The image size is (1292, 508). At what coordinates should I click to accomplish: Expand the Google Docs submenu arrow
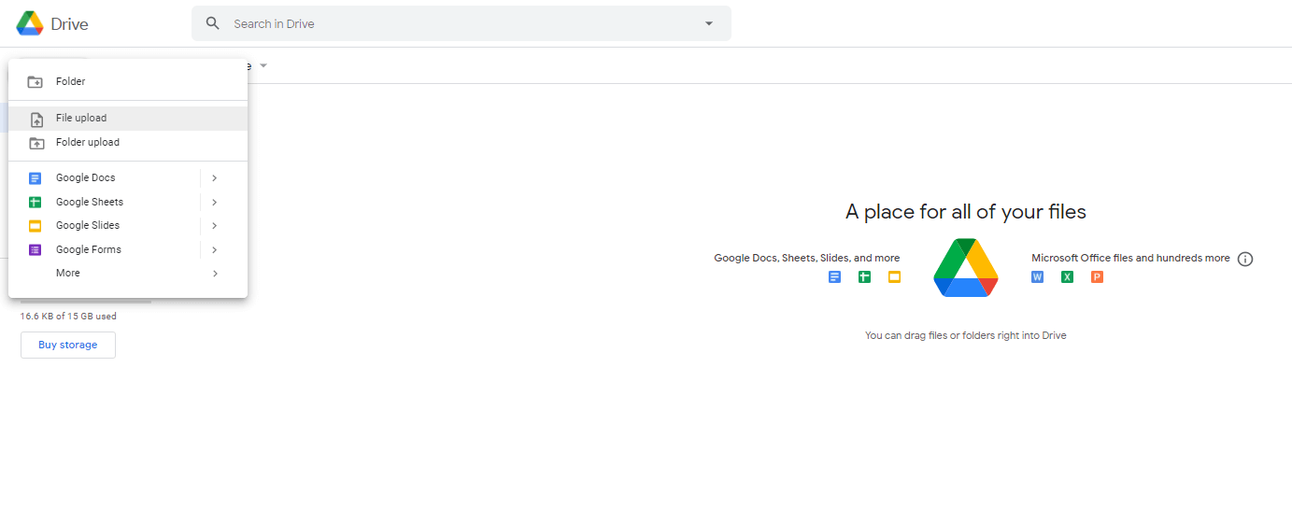(215, 177)
